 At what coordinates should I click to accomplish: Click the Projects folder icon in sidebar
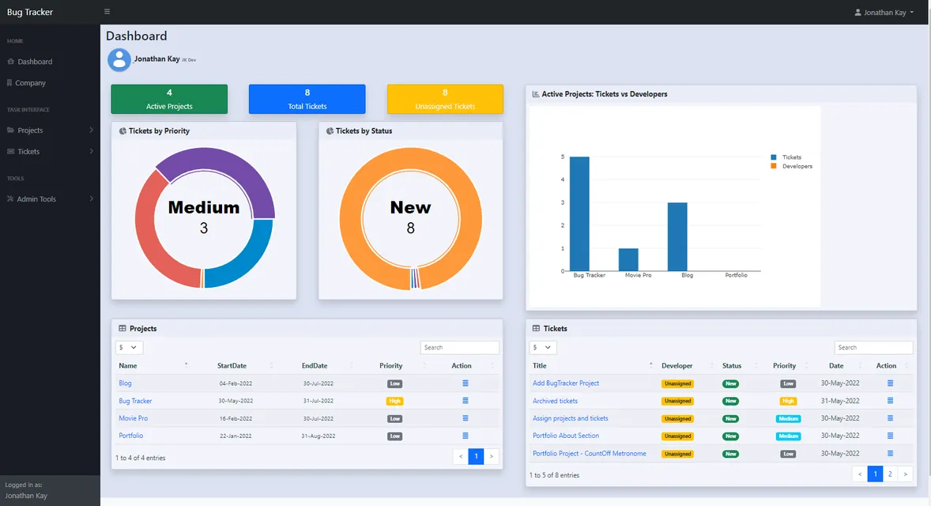coord(11,130)
